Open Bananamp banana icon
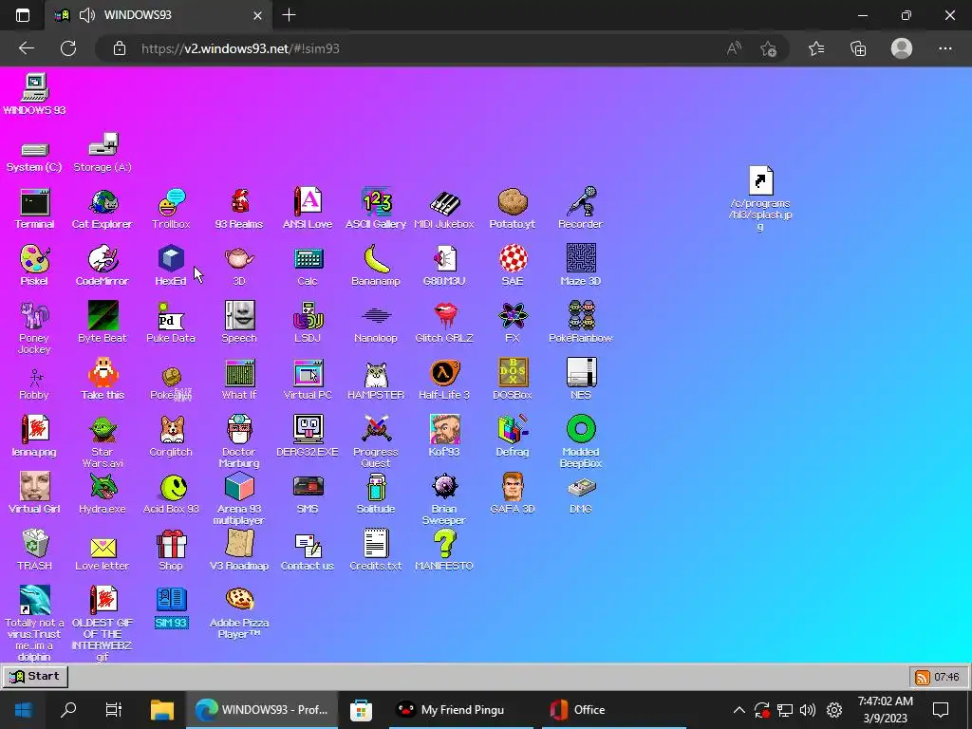 tap(376, 266)
